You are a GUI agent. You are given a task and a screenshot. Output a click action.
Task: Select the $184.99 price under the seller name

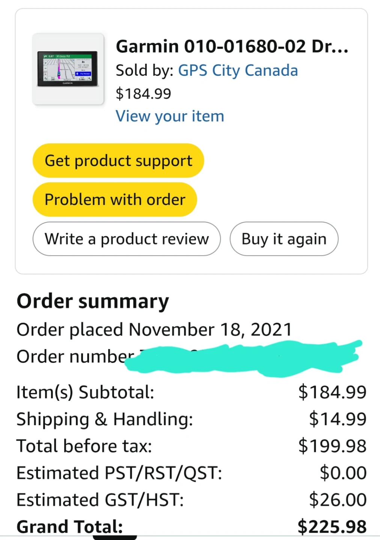(x=143, y=94)
